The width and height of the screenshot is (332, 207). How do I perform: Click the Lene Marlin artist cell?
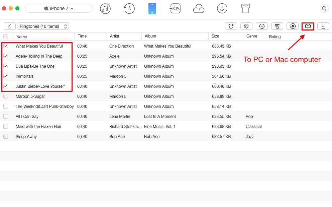[120, 117]
